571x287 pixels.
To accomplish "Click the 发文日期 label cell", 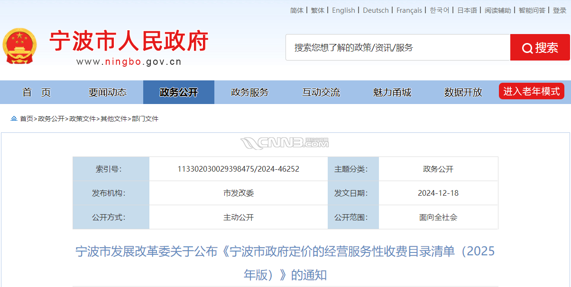I will (x=353, y=193).
